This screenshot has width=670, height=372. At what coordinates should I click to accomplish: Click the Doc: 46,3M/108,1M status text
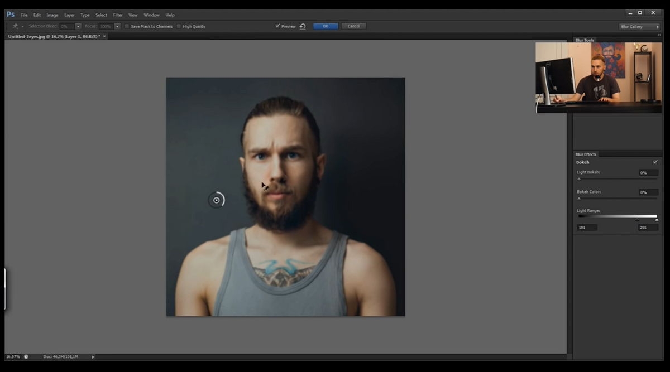60,357
